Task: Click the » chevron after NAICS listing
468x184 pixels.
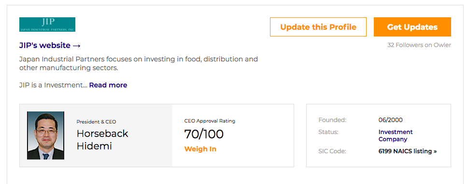Action: pos(435,151)
